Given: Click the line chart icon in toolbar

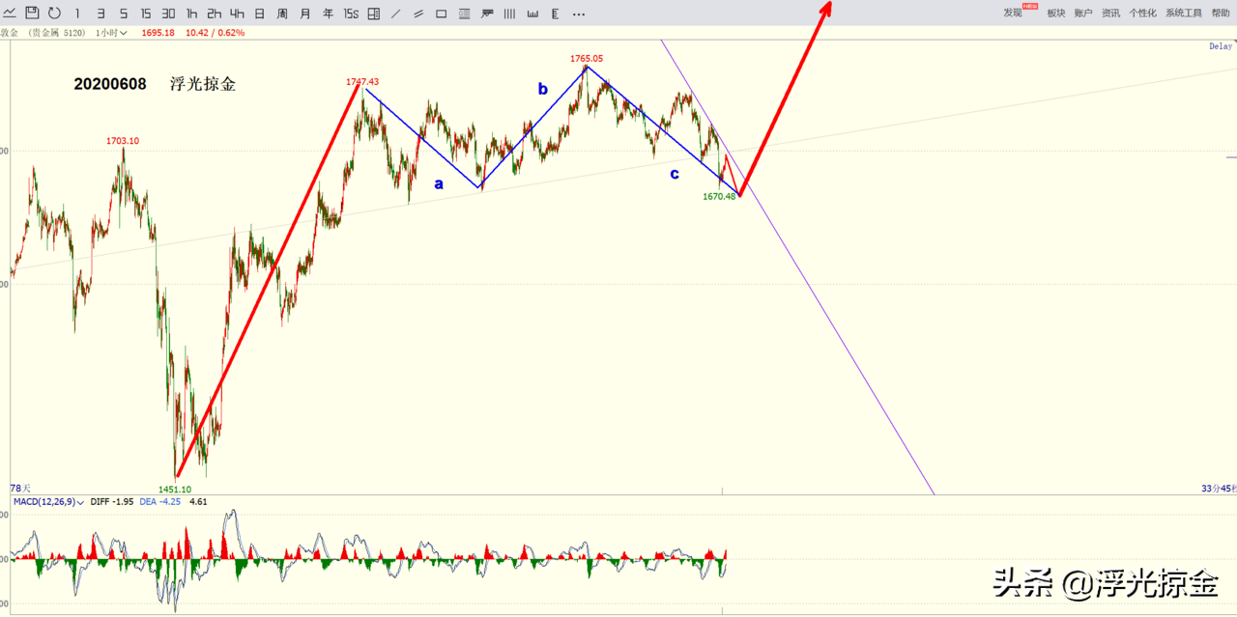Looking at the screenshot, I should 10,13.
